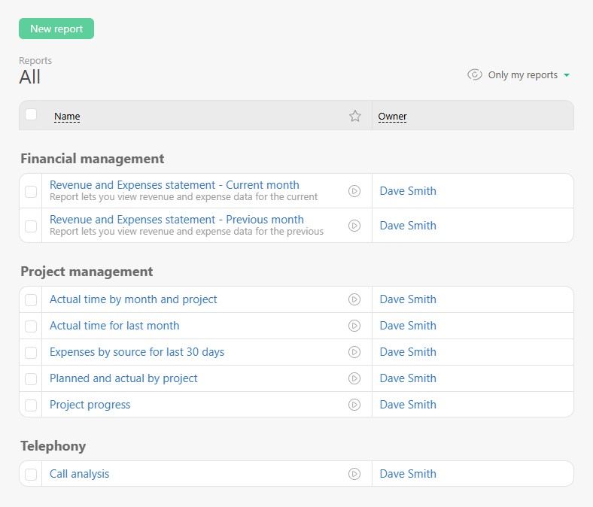This screenshot has width=593, height=507.
Task: Click play icon for Project progress report
Action: 354,405
